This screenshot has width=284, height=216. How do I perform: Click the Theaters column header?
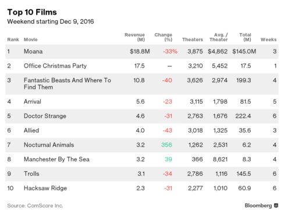(x=193, y=40)
